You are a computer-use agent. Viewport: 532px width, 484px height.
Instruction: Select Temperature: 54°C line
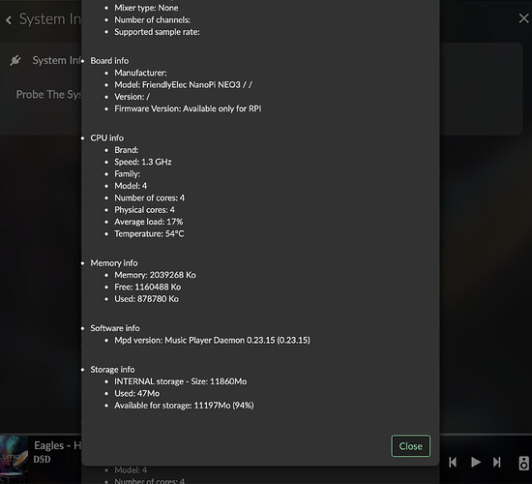[x=149, y=233]
